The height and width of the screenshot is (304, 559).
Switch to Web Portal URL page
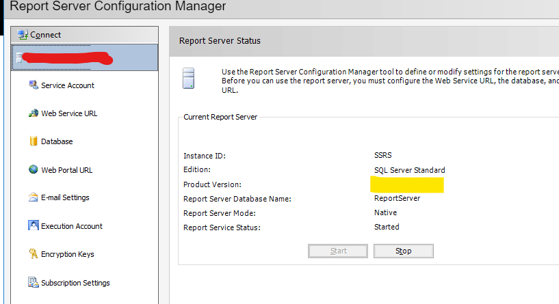[x=66, y=170]
